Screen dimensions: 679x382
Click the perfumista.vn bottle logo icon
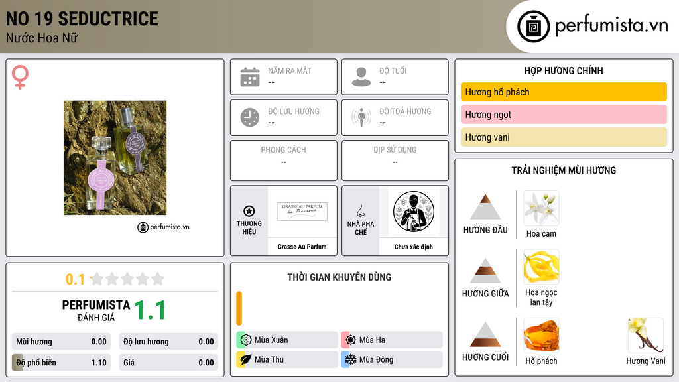[x=533, y=27]
